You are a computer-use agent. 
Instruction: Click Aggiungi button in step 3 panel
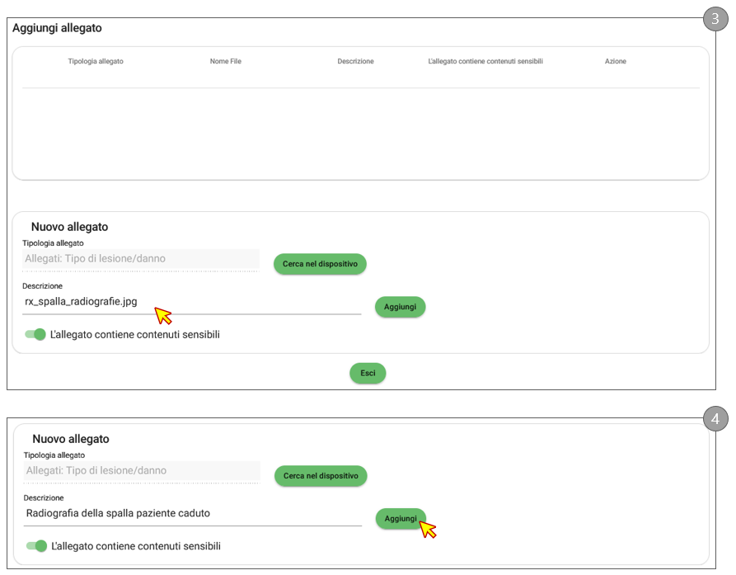pyautogui.click(x=400, y=307)
